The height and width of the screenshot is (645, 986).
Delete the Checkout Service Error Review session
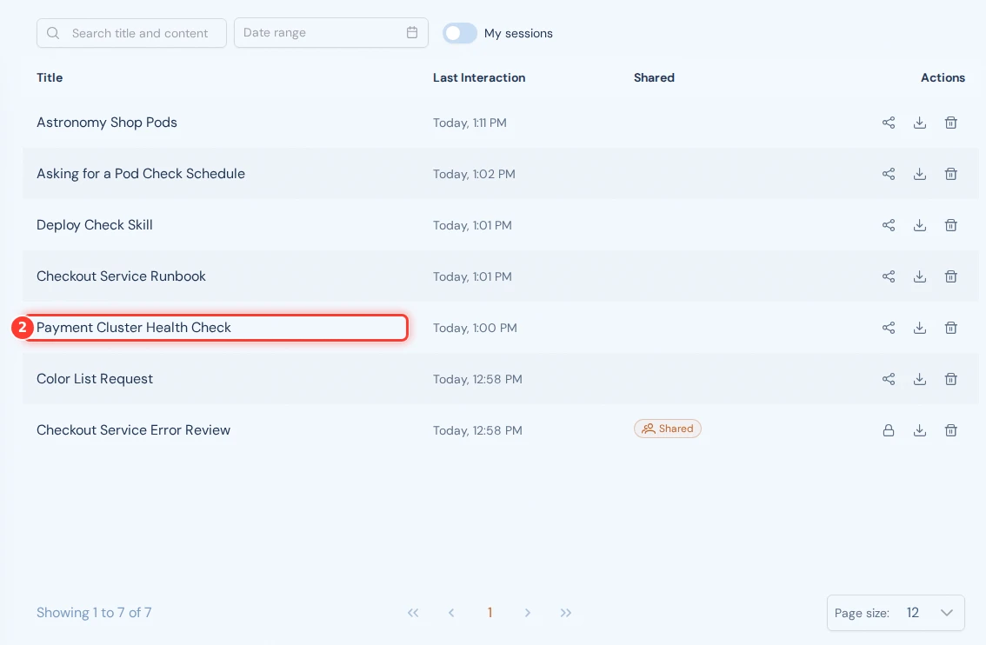click(x=951, y=430)
